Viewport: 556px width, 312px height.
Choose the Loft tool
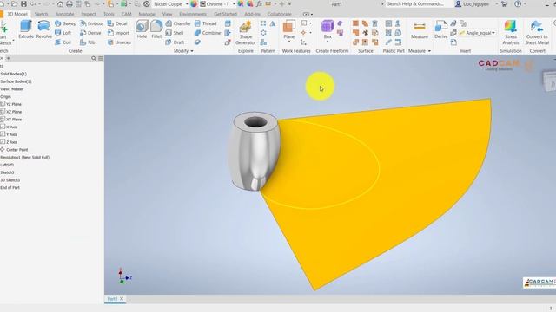coord(63,33)
